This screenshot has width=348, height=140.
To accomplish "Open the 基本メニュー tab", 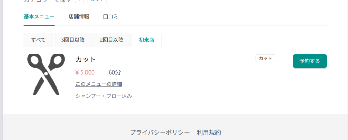I will click(x=39, y=16).
